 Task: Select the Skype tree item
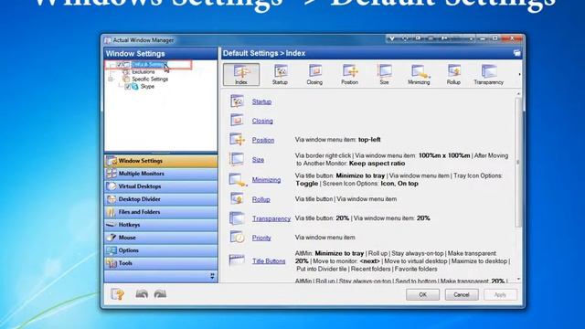click(147, 87)
